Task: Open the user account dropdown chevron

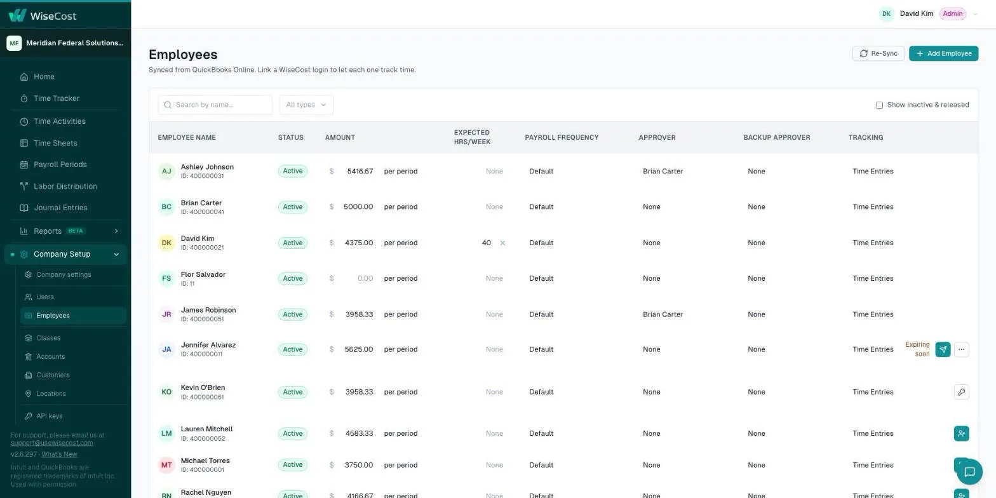Action: pos(975,14)
